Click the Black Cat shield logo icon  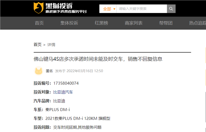(x=38, y=8)
